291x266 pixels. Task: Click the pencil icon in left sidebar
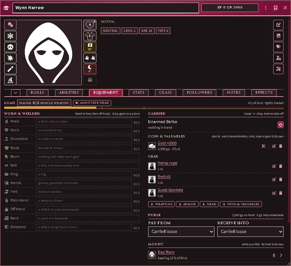(x=10, y=69)
